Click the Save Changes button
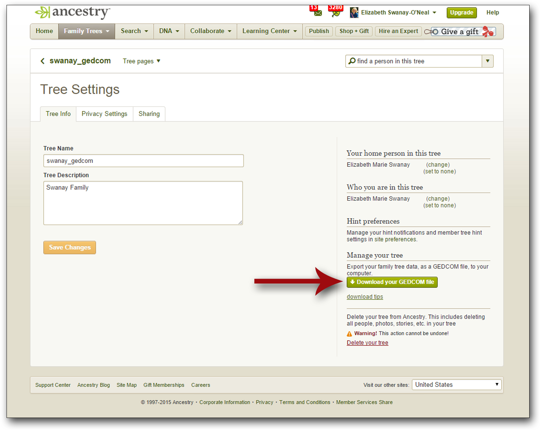 pyautogui.click(x=70, y=248)
